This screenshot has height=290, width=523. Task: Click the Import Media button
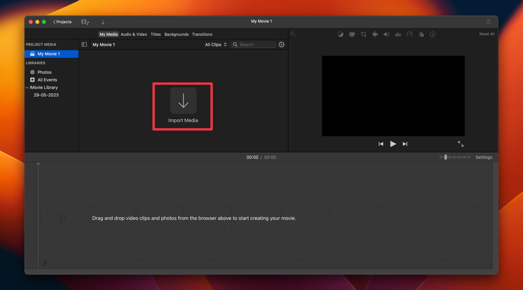point(183,106)
